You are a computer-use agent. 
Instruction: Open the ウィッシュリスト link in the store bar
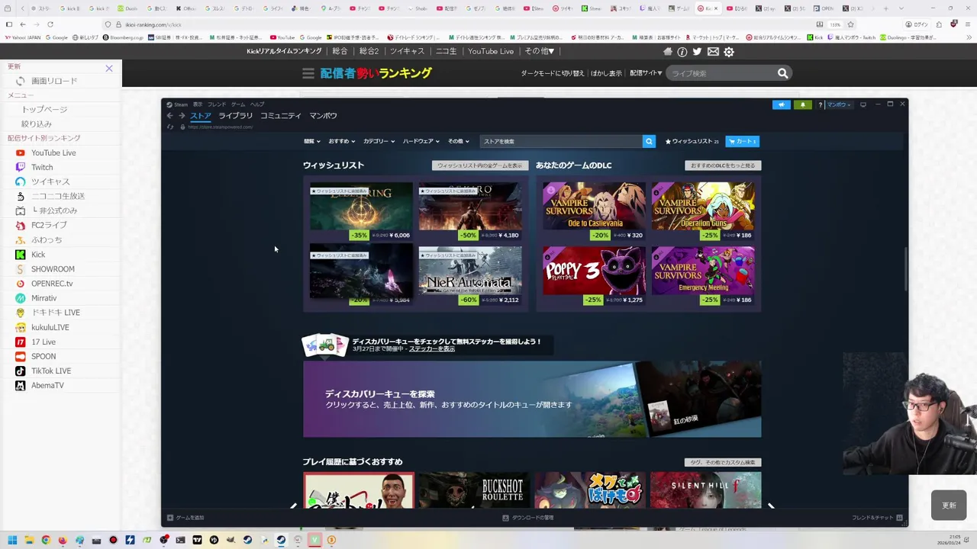tap(692, 141)
